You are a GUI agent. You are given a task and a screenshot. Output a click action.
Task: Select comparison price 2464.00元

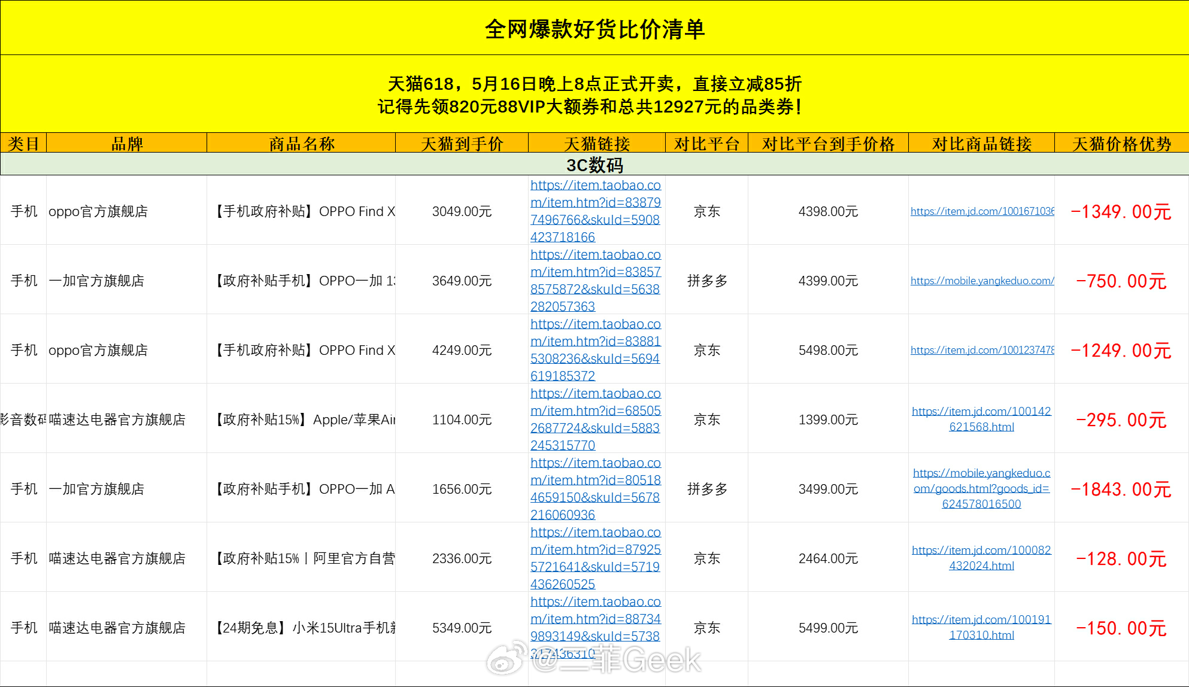[x=828, y=558]
